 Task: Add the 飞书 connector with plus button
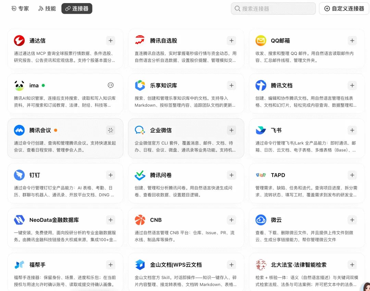pyautogui.click(x=352, y=130)
